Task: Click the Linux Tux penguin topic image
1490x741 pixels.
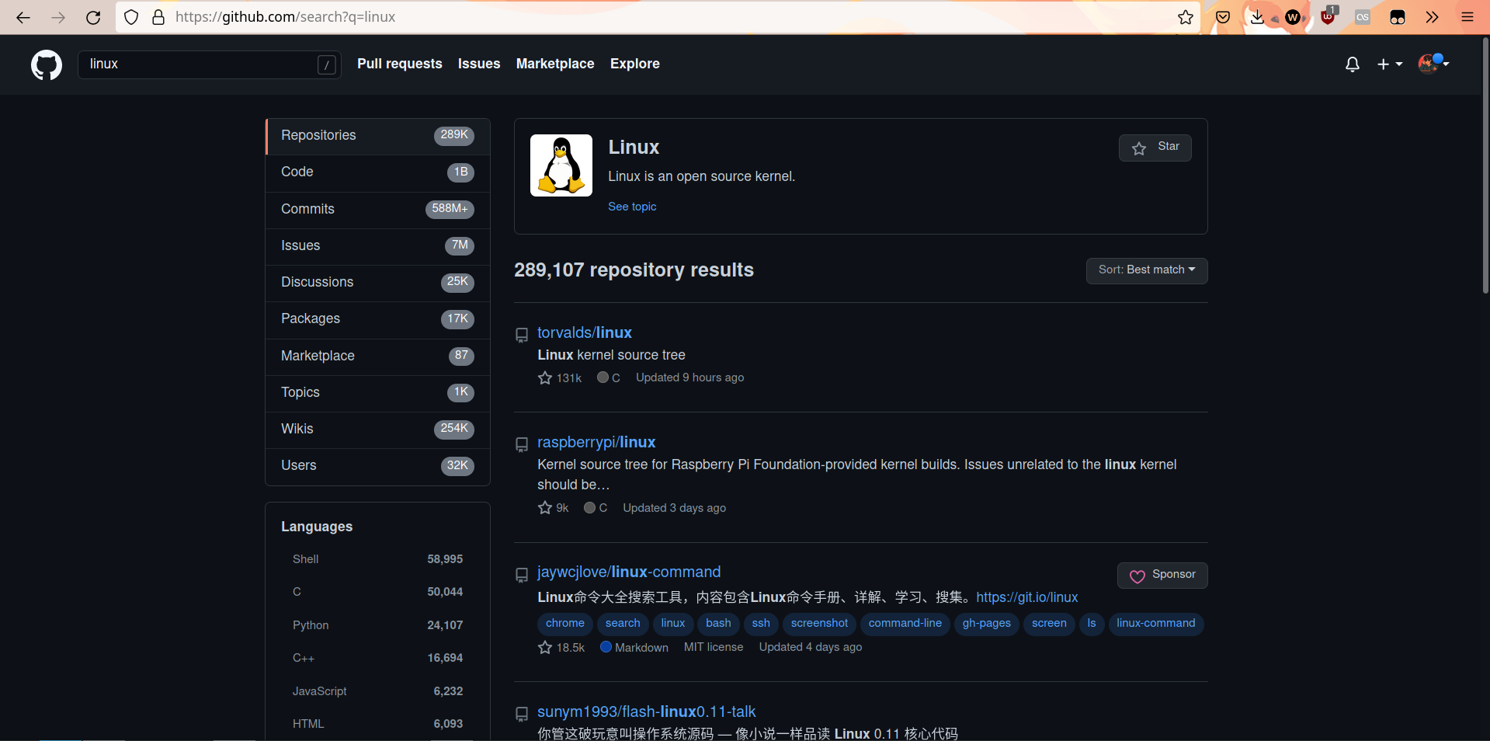Action: (x=561, y=165)
